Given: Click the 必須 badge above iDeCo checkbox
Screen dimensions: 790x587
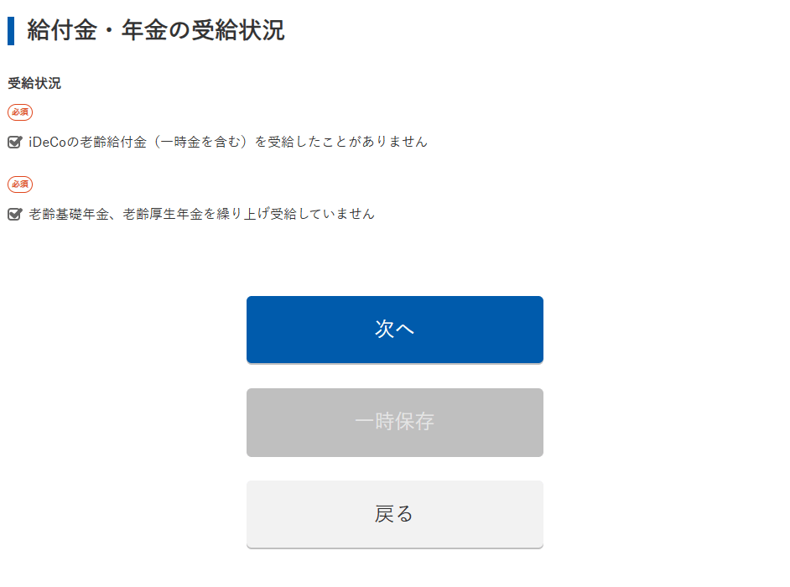Looking at the screenshot, I should click(20, 112).
